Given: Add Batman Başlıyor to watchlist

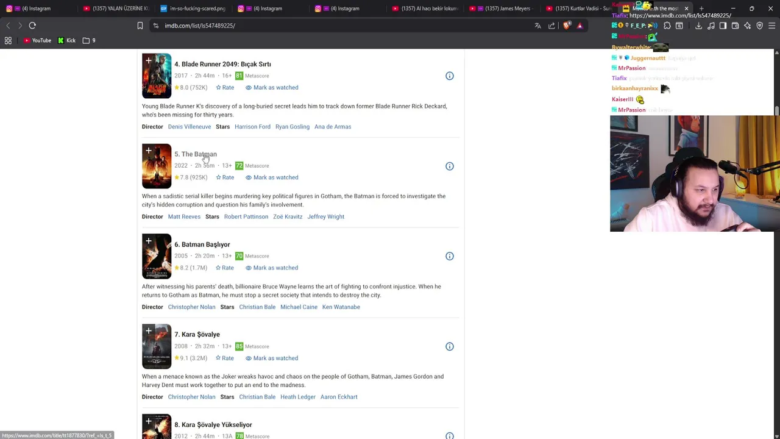Looking at the screenshot, I should (148, 241).
